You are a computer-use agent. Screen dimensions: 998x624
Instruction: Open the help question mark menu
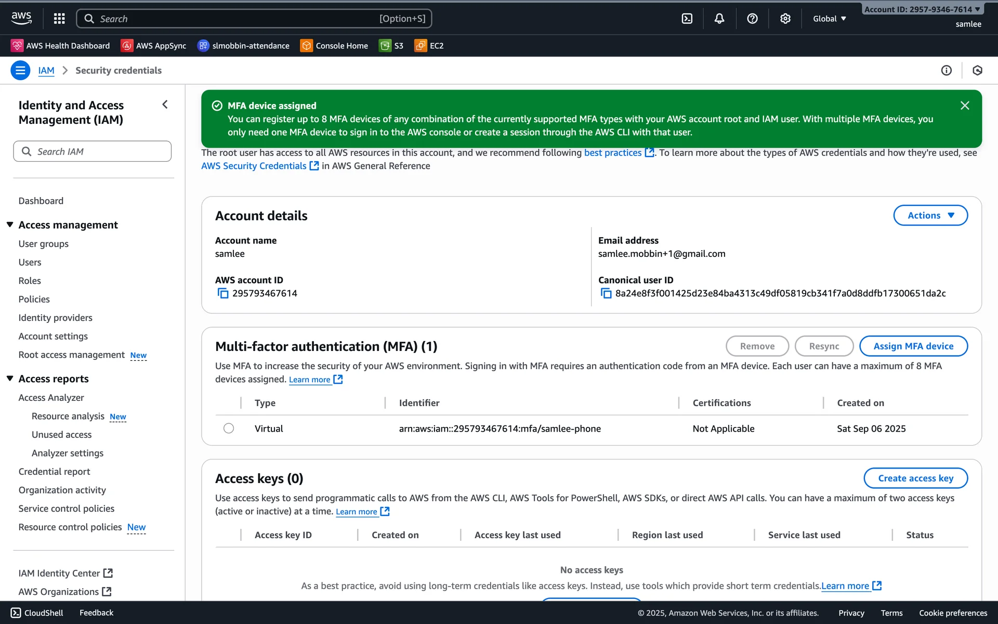pyautogui.click(x=752, y=19)
